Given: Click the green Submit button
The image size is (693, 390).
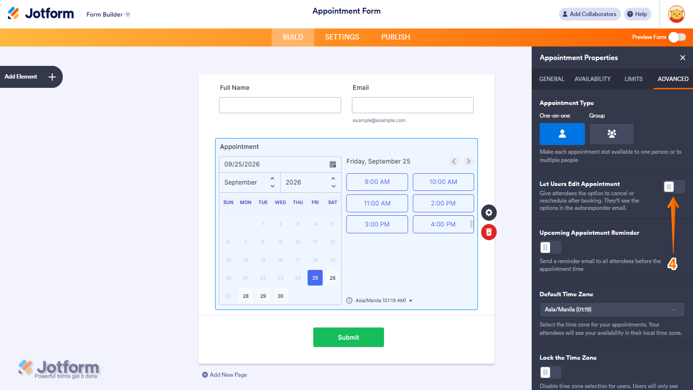Looking at the screenshot, I should 348,337.
